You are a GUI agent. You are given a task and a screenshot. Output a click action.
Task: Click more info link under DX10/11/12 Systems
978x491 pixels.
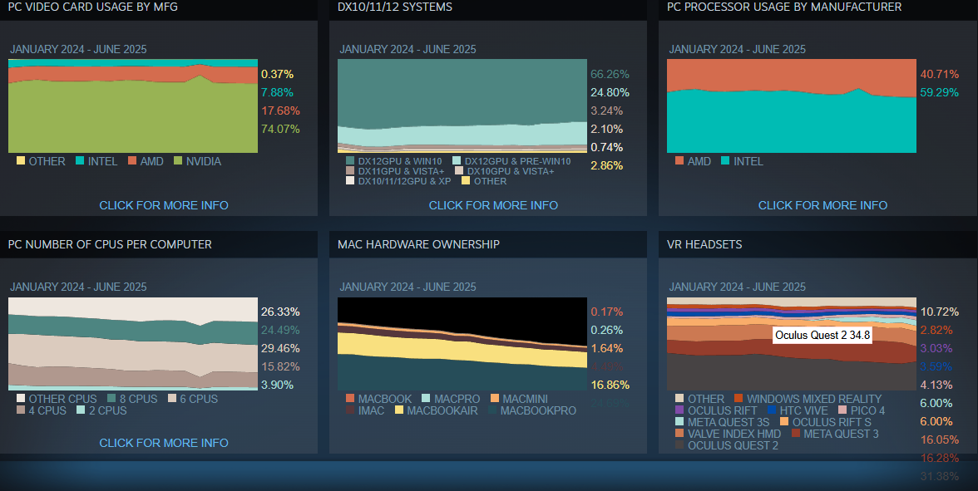(493, 205)
